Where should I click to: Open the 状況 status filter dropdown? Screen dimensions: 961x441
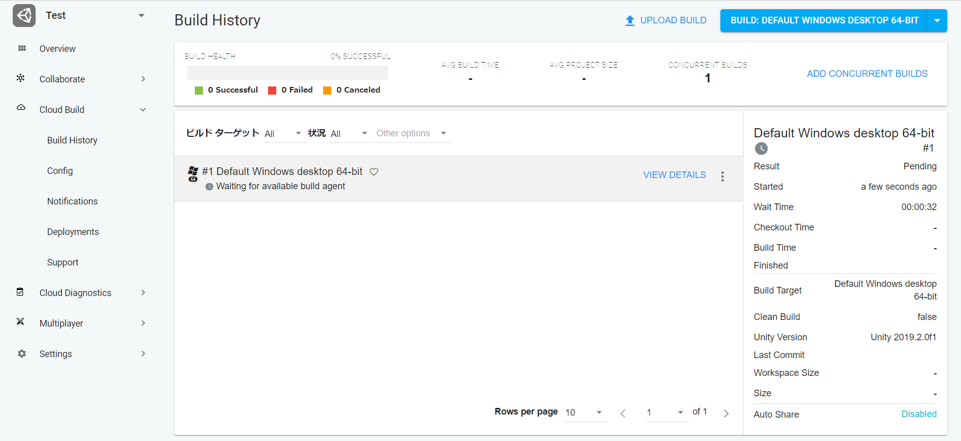(x=351, y=133)
